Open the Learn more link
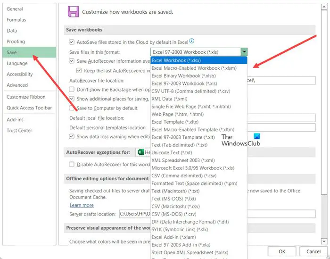The height and width of the screenshot is (259, 330). (x=82, y=205)
